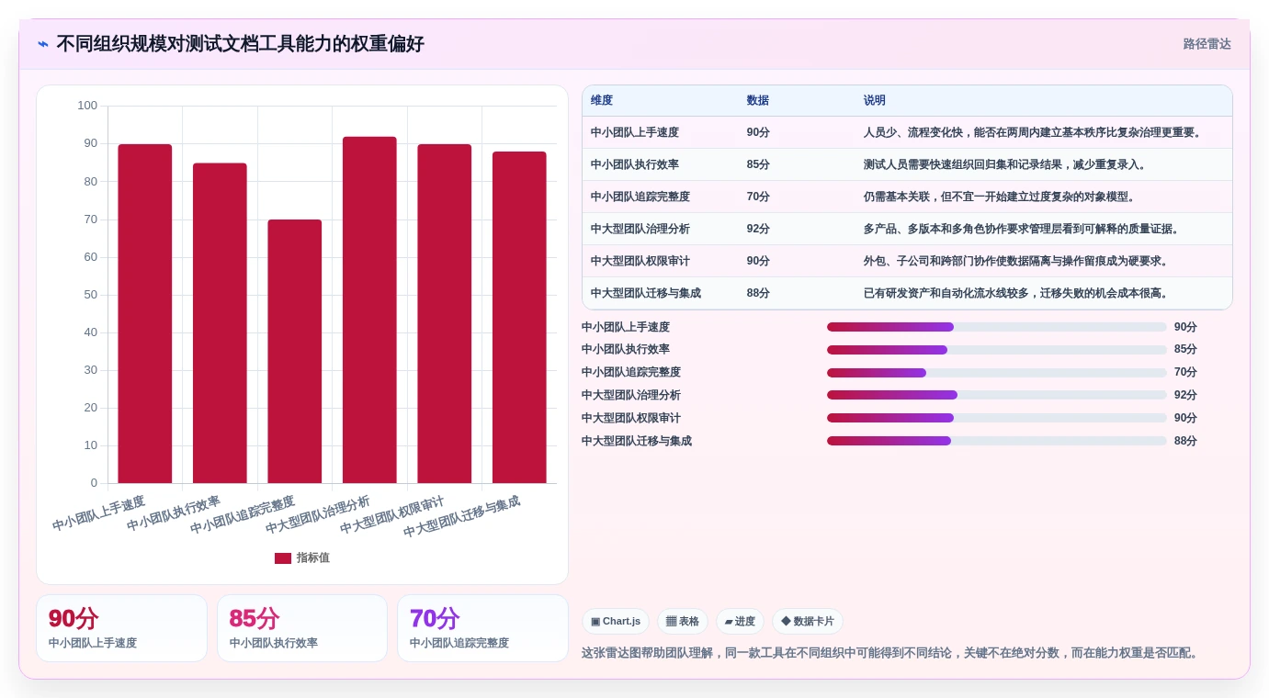Select the 表格 tag chip

click(x=683, y=622)
